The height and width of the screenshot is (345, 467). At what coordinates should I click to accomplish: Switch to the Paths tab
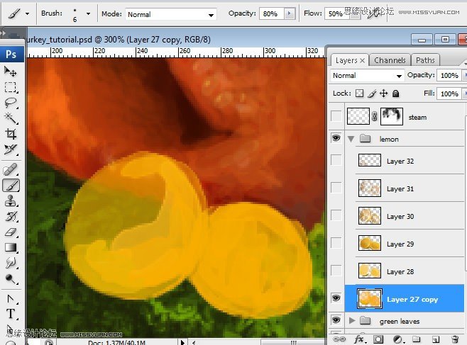point(425,60)
